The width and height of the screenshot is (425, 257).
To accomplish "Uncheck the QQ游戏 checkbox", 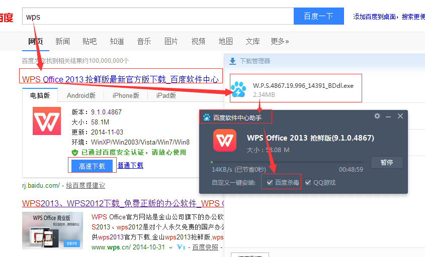I will pos(308,182).
